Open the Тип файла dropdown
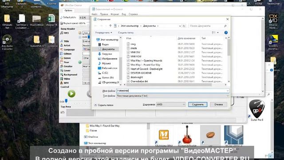Image resolution: width=284 pixels, height=160 pixels. 173,96
